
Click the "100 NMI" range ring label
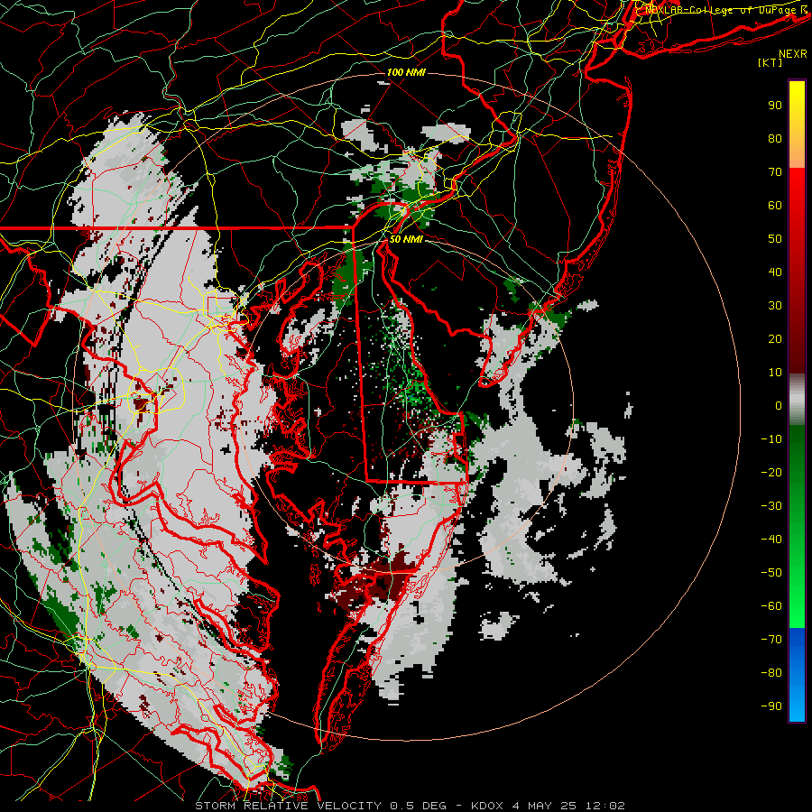[406, 72]
